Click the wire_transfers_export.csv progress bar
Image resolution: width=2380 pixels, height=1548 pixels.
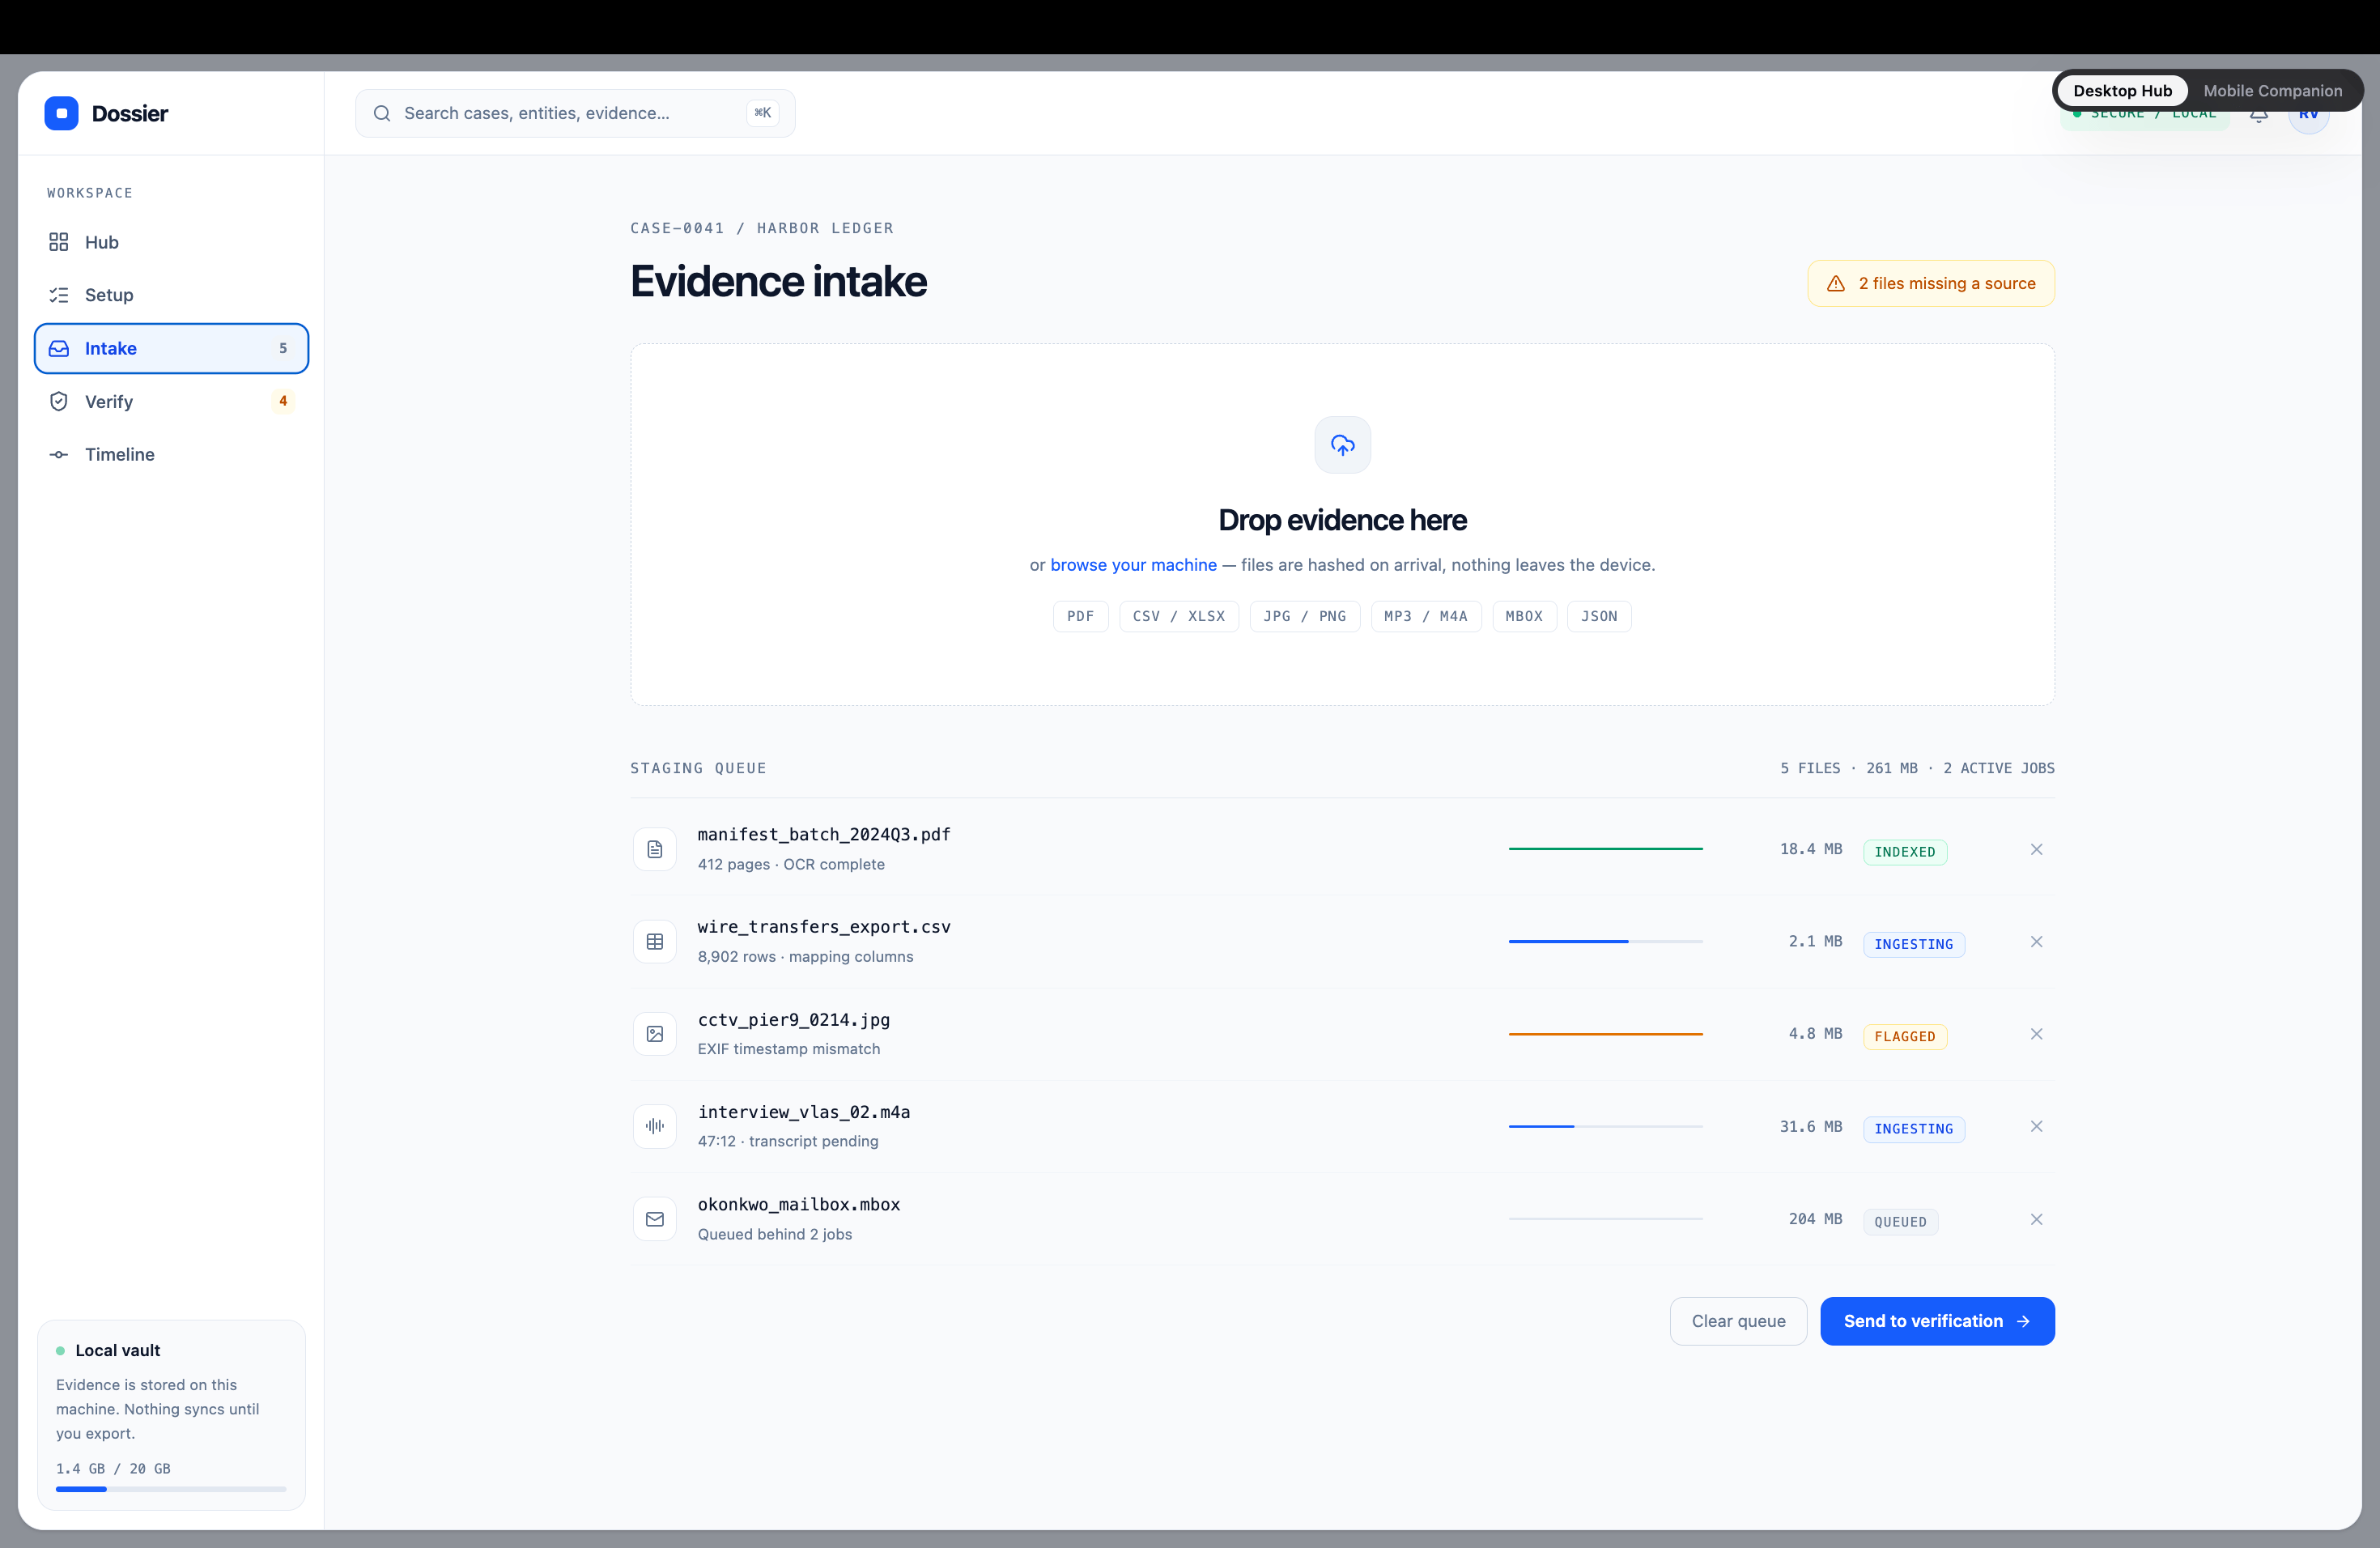[x=1605, y=941]
